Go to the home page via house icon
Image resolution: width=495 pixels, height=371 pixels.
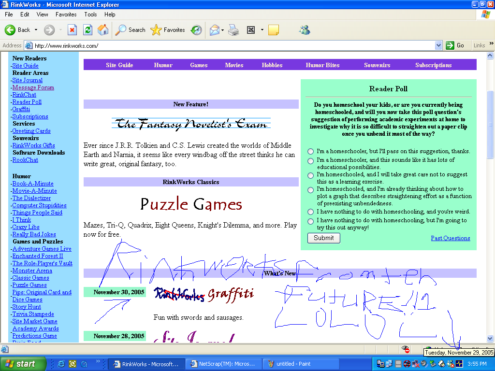point(103,30)
